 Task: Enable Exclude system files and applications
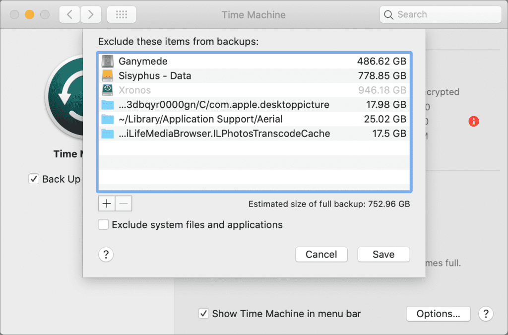tap(103, 224)
